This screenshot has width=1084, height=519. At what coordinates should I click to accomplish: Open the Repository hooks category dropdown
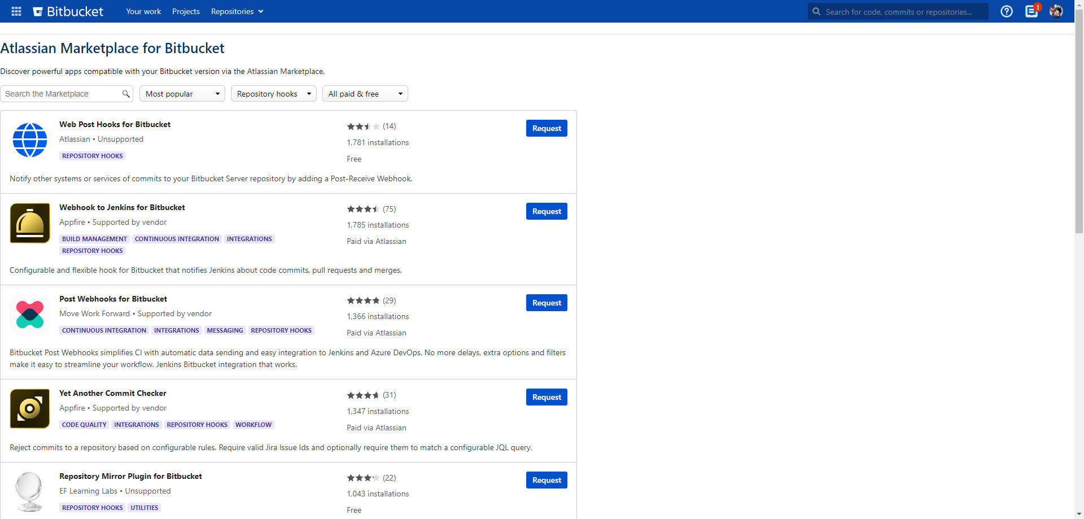(274, 94)
